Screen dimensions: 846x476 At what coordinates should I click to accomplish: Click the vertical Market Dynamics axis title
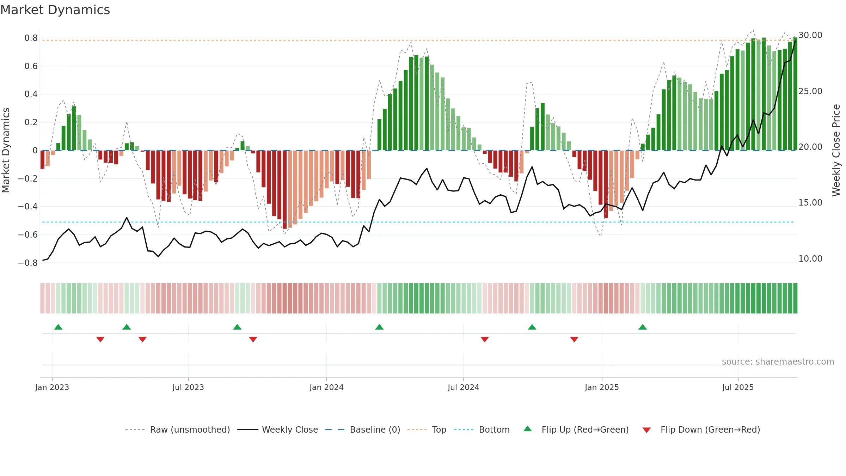6,150
